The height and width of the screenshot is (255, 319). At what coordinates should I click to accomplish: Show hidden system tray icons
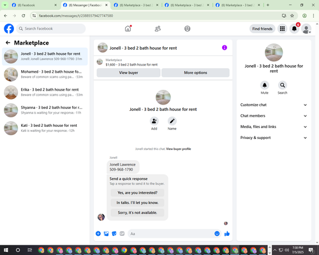pyautogui.click(x=274, y=250)
